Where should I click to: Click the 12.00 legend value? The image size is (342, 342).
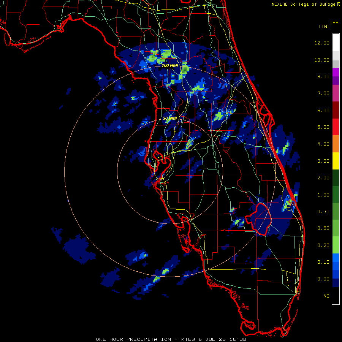point(322,43)
